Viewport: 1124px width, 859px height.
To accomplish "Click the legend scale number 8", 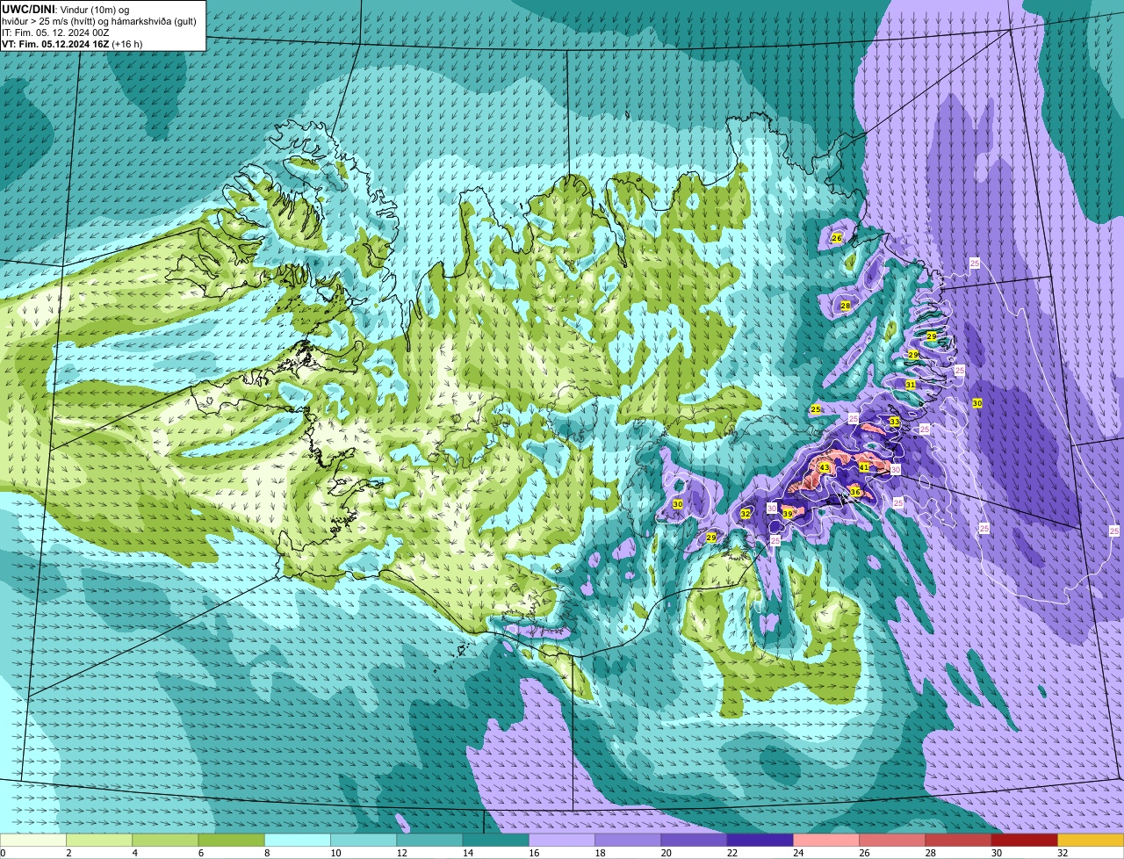I will [x=265, y=853].
